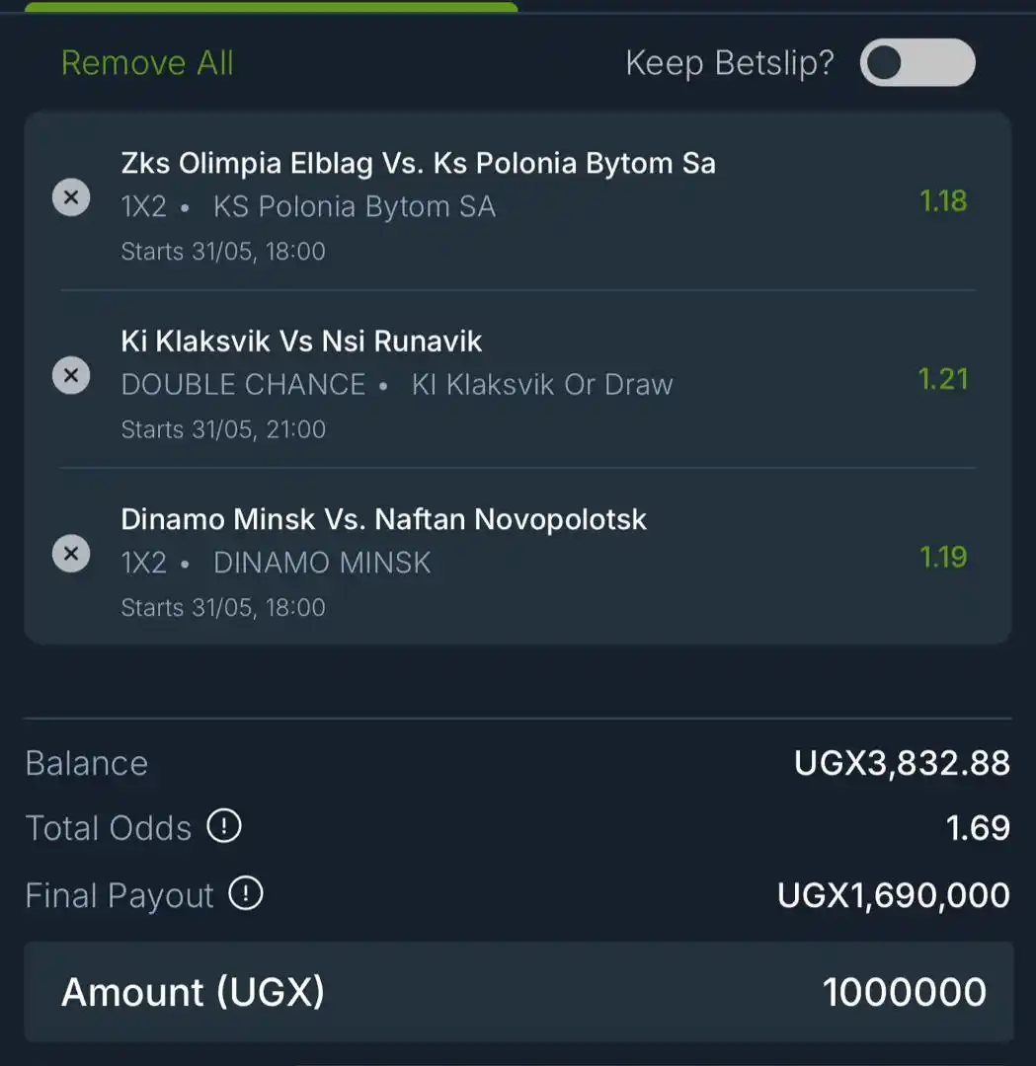
Task: Open Ki Klaksvik Vs Nsi Runavik match
Action: (301, 342)
